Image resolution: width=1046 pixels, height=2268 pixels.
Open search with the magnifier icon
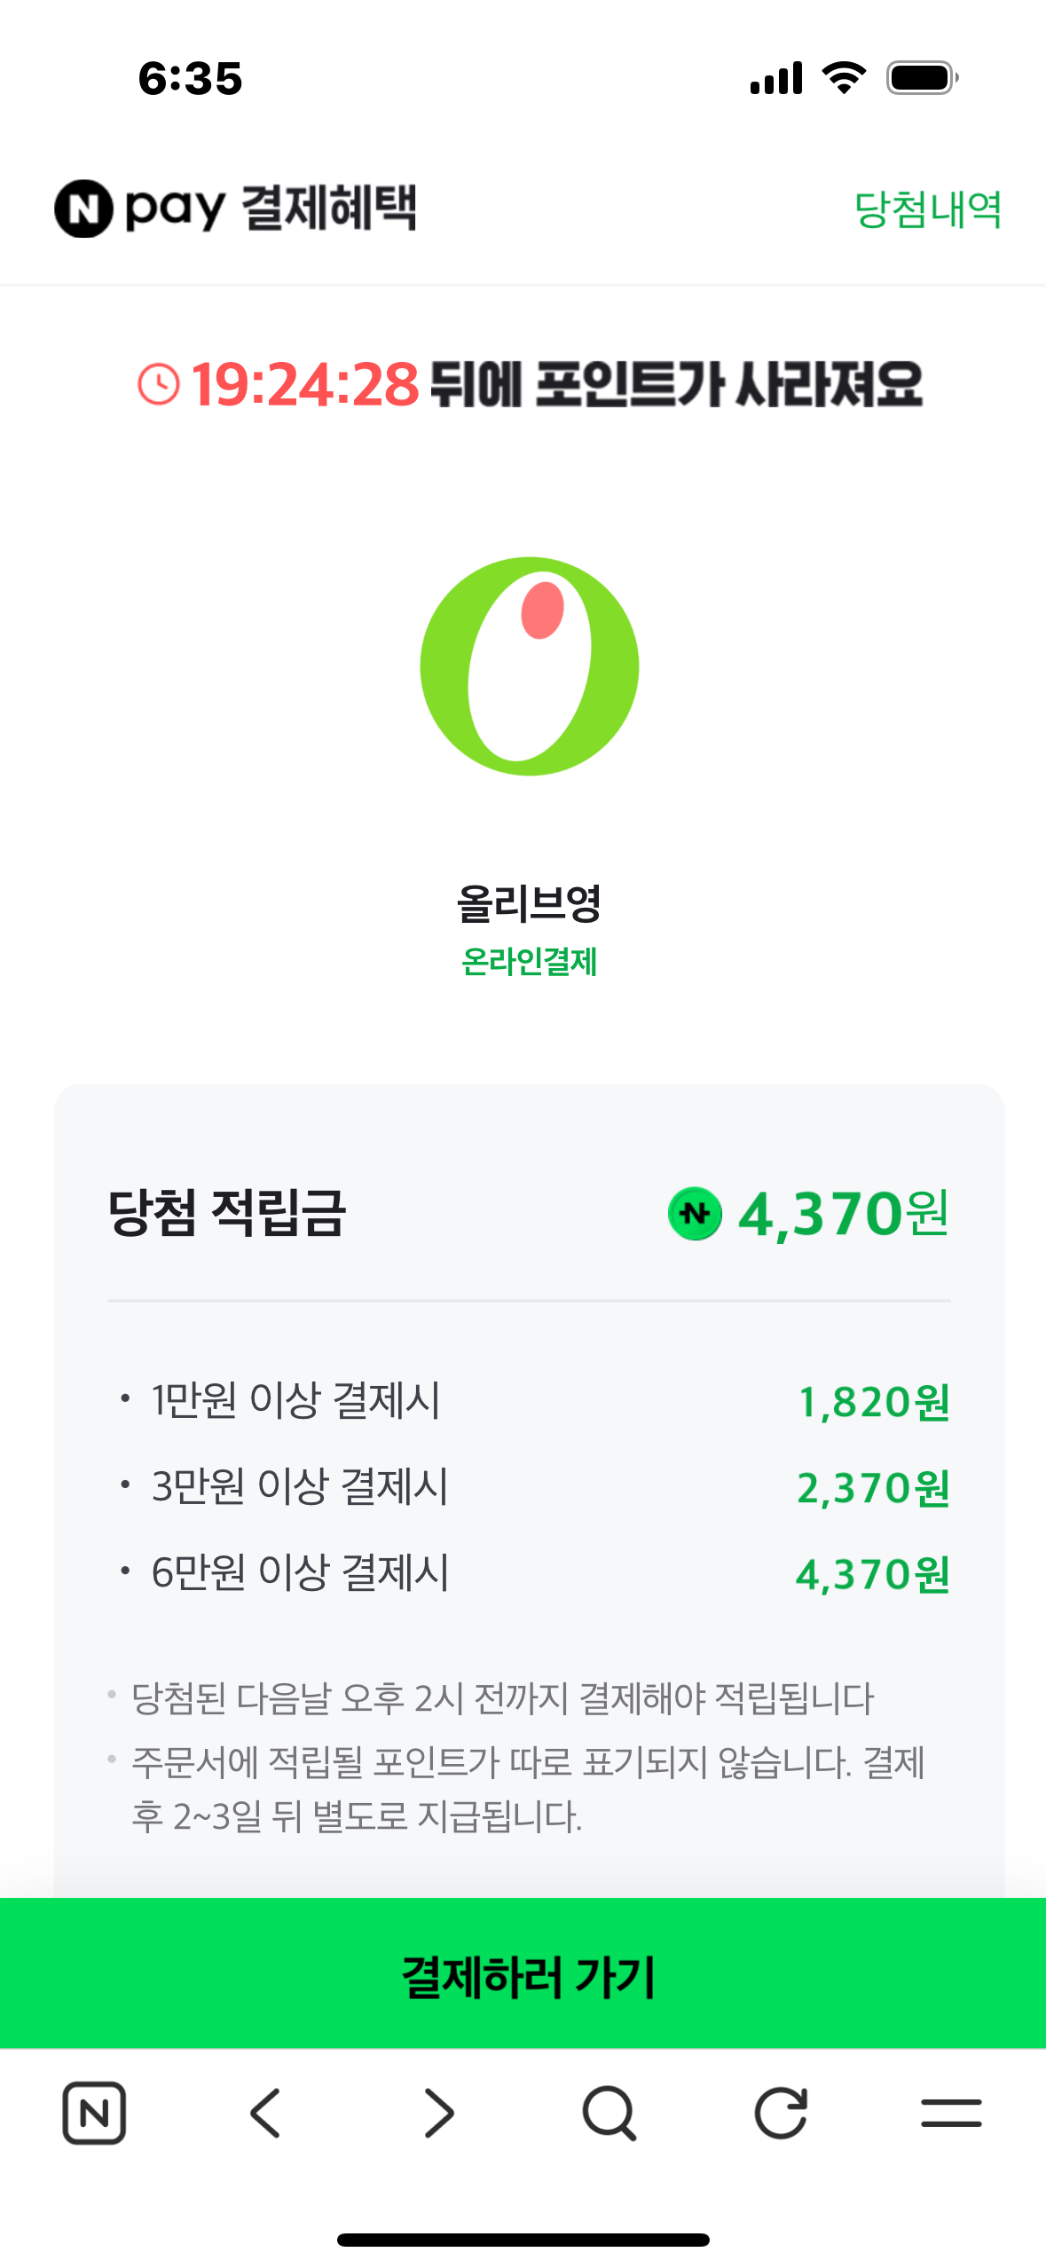(609, 2113)
